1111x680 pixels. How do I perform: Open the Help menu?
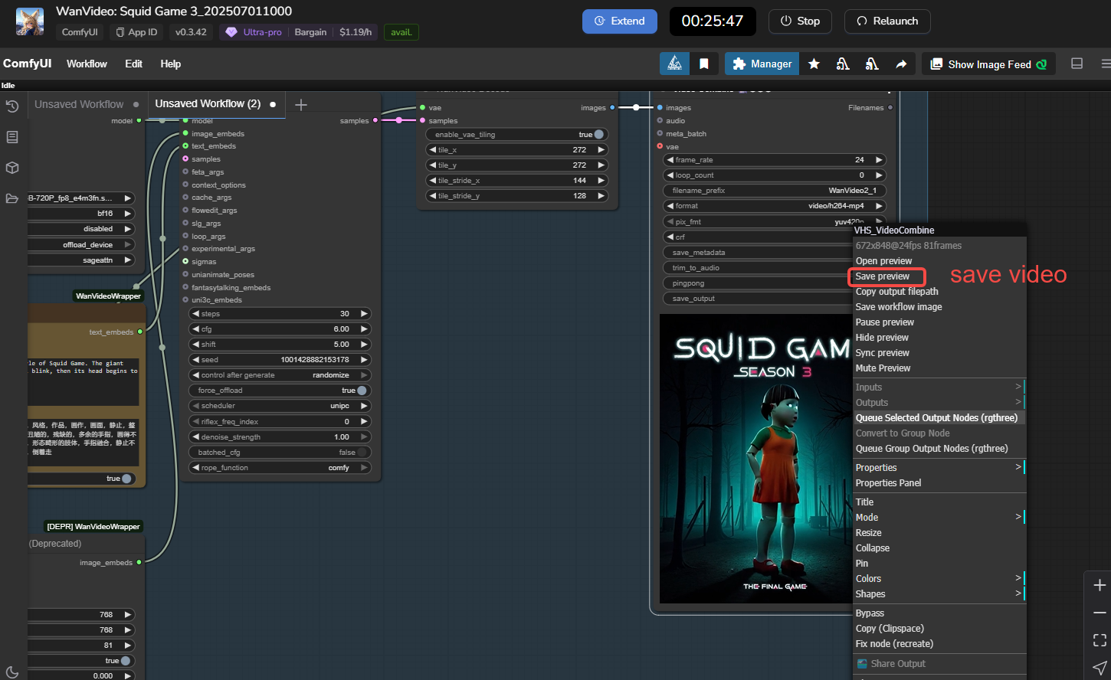point(171,64)
